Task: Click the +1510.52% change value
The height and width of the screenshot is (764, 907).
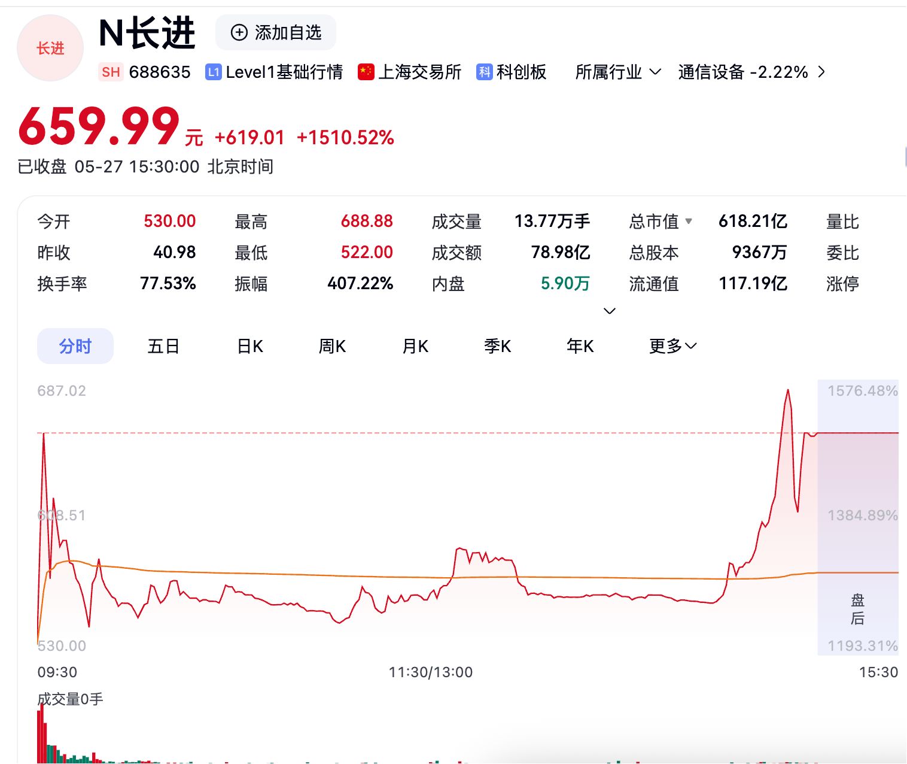Action: tap(345, 138)
